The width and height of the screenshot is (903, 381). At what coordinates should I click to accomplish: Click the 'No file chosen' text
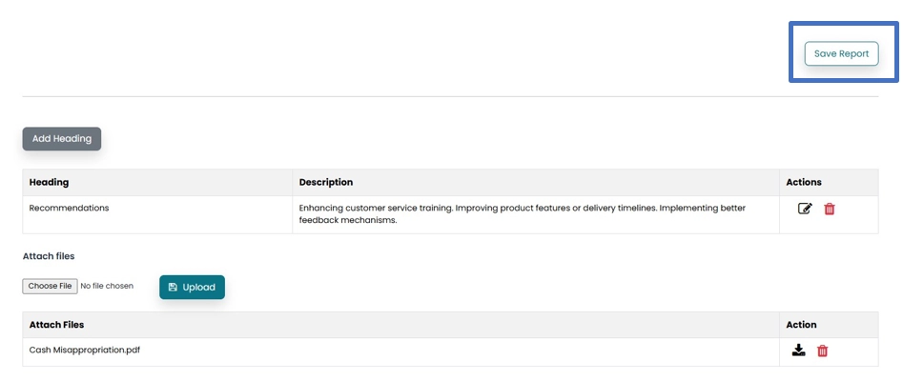(107, 286)
